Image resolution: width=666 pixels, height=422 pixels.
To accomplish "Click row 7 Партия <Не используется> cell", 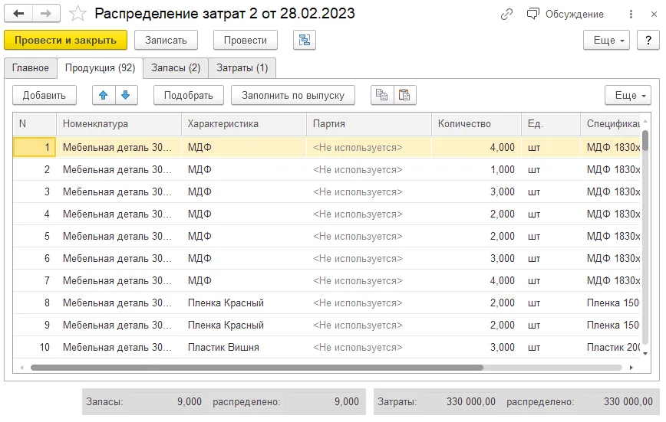I will [x=368, y=281].
